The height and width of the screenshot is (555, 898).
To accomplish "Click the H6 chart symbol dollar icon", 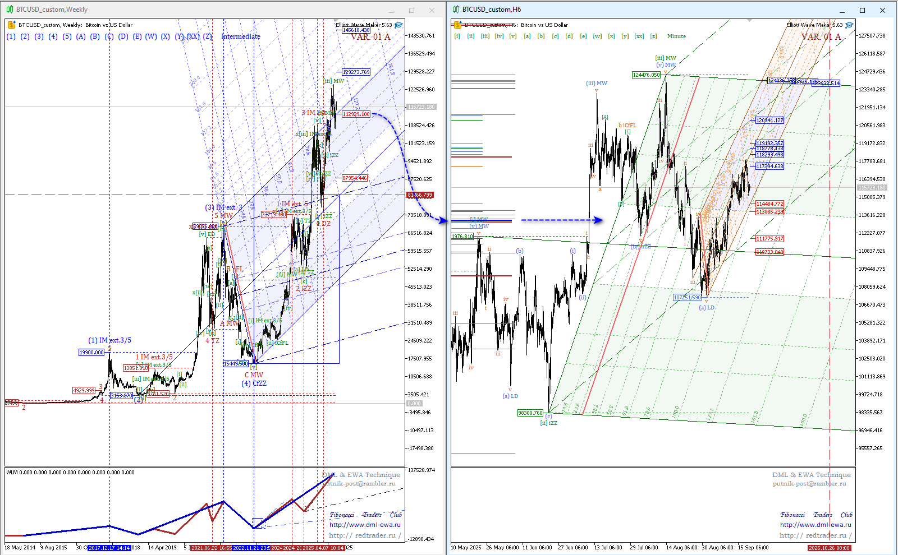I will click(457, 25).
